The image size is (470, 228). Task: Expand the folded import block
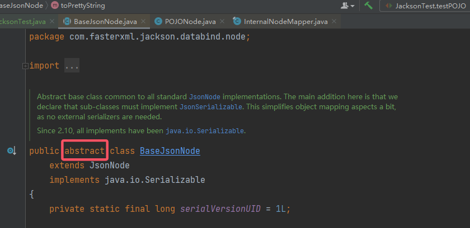25,66
